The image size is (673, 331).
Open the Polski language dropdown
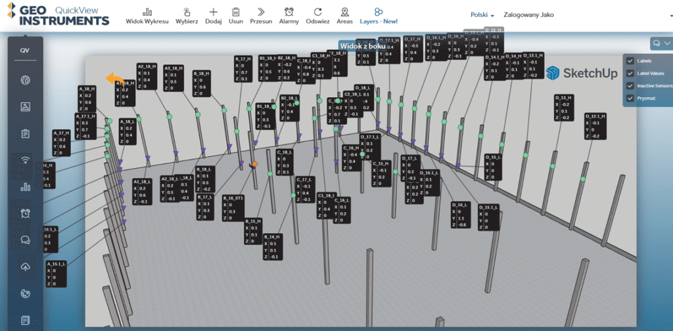click(482, 15)
